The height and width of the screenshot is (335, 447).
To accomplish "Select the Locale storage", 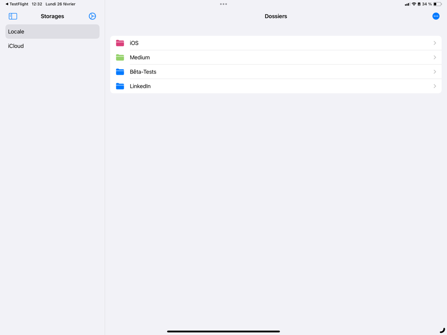I will click(52, 32).
